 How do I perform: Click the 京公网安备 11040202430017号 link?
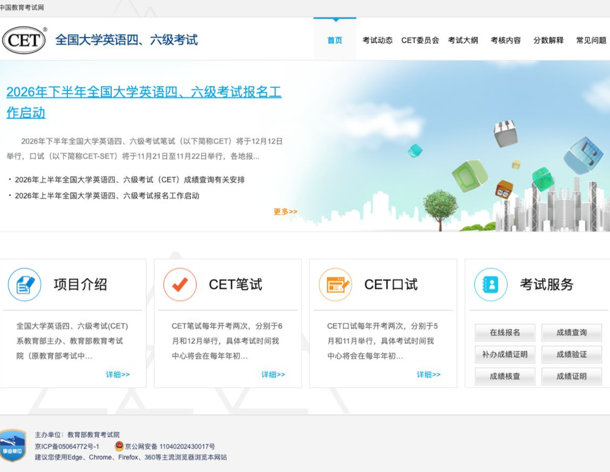click(x=170, y=446)
